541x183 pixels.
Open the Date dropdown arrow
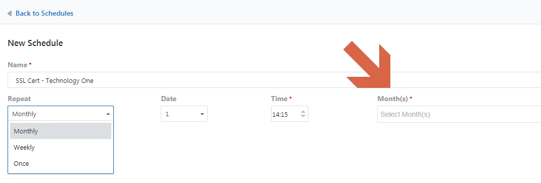click(202, 114)
